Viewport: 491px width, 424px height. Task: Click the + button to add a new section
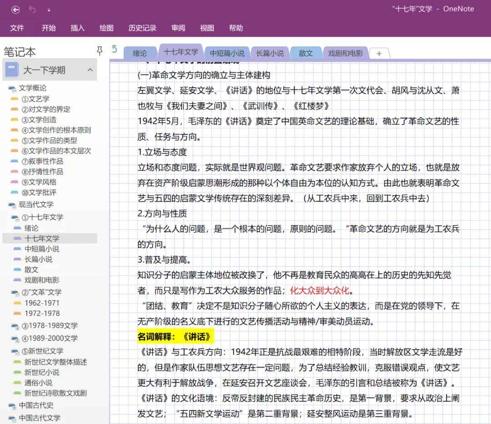coord(379,54)
